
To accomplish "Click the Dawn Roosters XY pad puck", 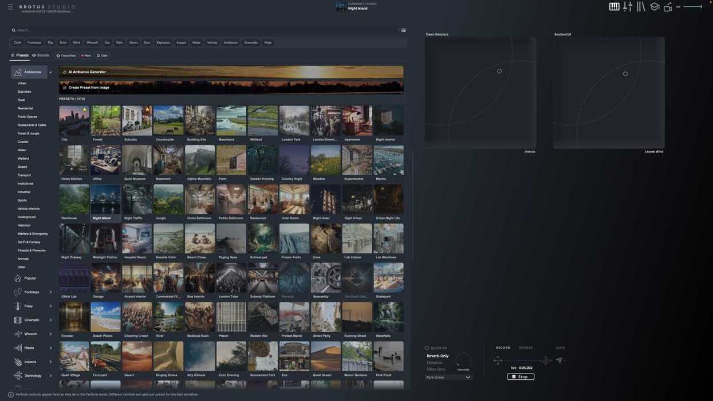I will click(x=499, y=72).
